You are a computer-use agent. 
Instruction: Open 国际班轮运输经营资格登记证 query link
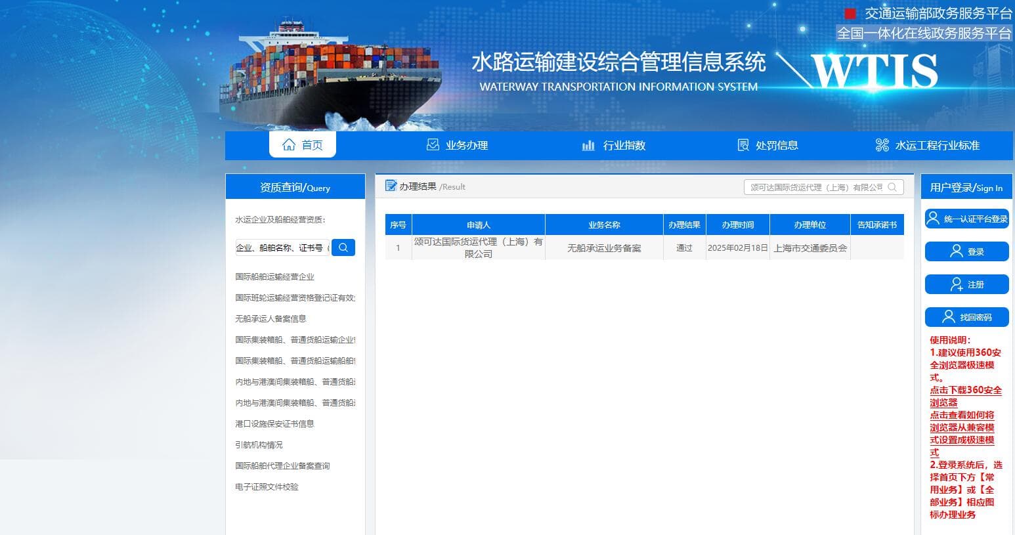point(295,298)
